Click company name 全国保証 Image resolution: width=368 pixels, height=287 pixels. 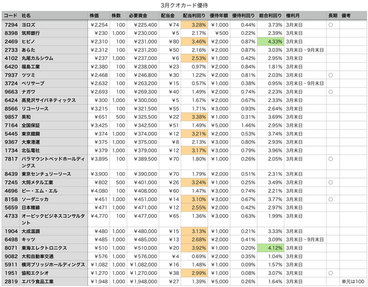point(31,125)
